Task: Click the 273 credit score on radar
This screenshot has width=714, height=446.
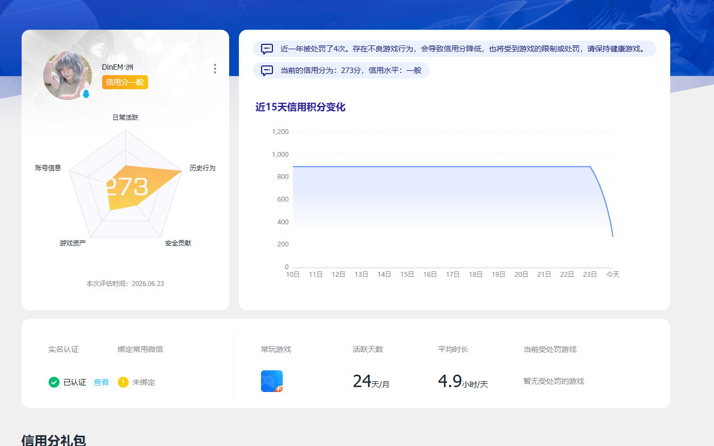Action: pos(125,187)
